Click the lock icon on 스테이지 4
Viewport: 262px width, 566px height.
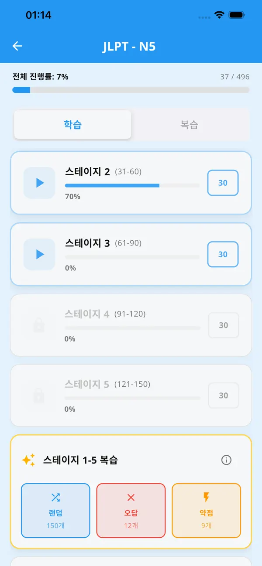(x=39, y=325)
